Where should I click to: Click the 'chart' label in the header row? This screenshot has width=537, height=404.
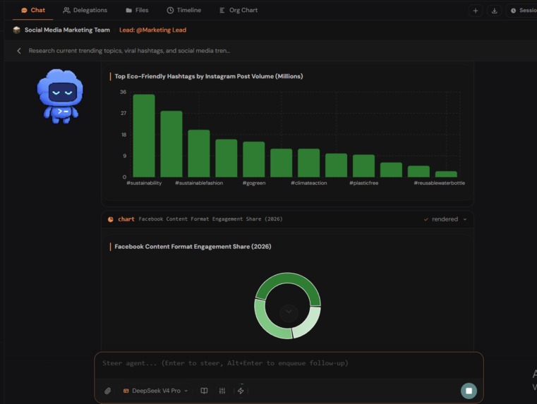[126, 219]
